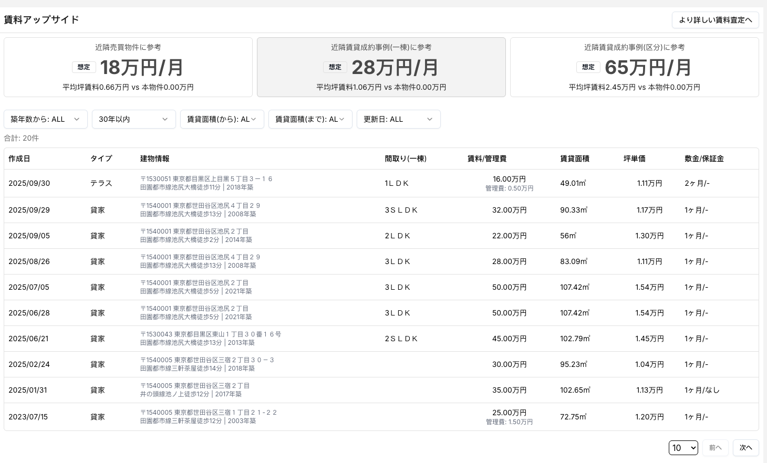Select the 近隣売買物件に参考 estimate card
767x463 pixels.
128,67
